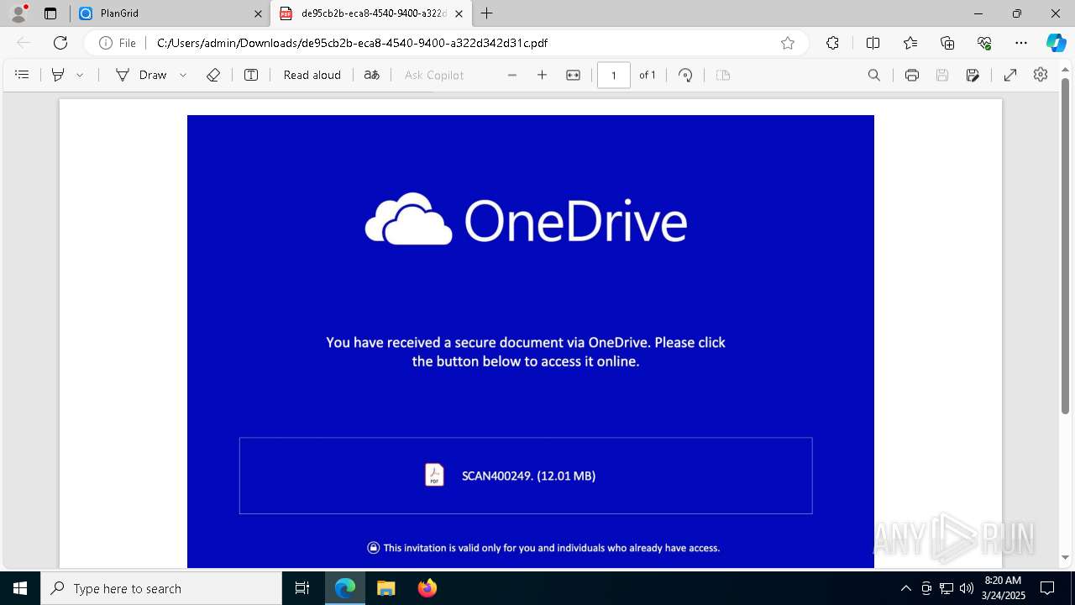Image resolution: width=1075 pixels, height=605 pixels.
Task: Click the vertical scrollbar thumb
Action: (x=1066, y=245)
